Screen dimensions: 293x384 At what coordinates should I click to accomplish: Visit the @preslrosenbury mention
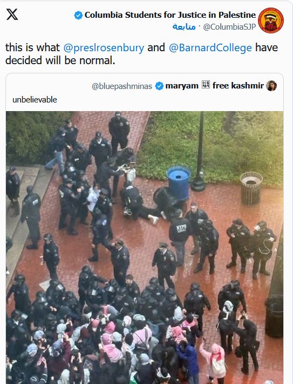pos(104,48)
